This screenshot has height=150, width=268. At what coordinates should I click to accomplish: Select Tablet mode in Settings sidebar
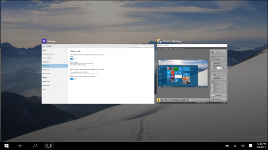pyautogui.click(x=55, y=66)
